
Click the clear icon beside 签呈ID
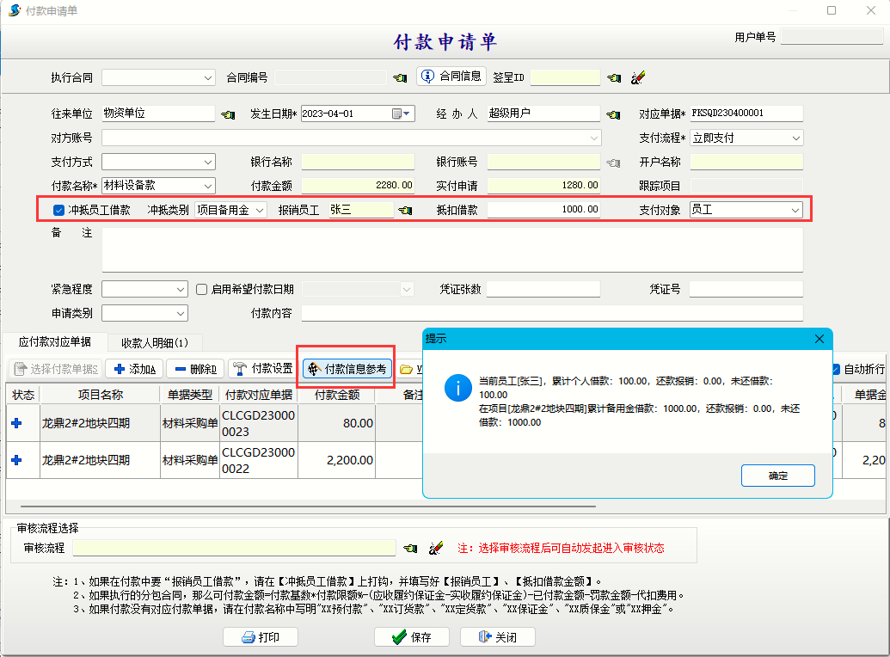click(636, 77)
